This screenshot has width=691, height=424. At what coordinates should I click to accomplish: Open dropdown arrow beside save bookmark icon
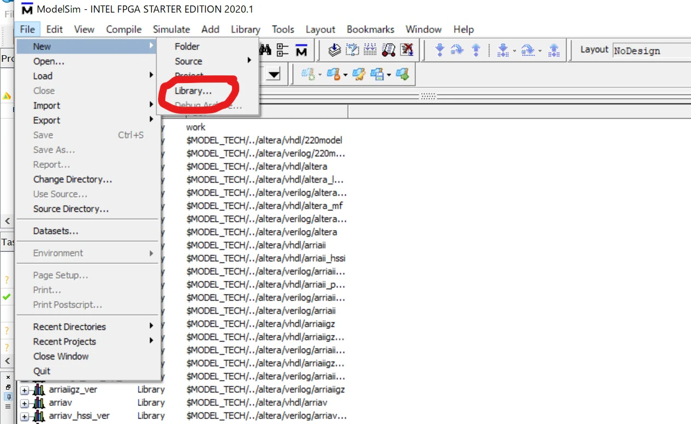[x=389, y=75]
